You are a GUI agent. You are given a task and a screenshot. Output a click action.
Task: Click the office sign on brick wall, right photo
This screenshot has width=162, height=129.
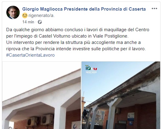[131, 117]
